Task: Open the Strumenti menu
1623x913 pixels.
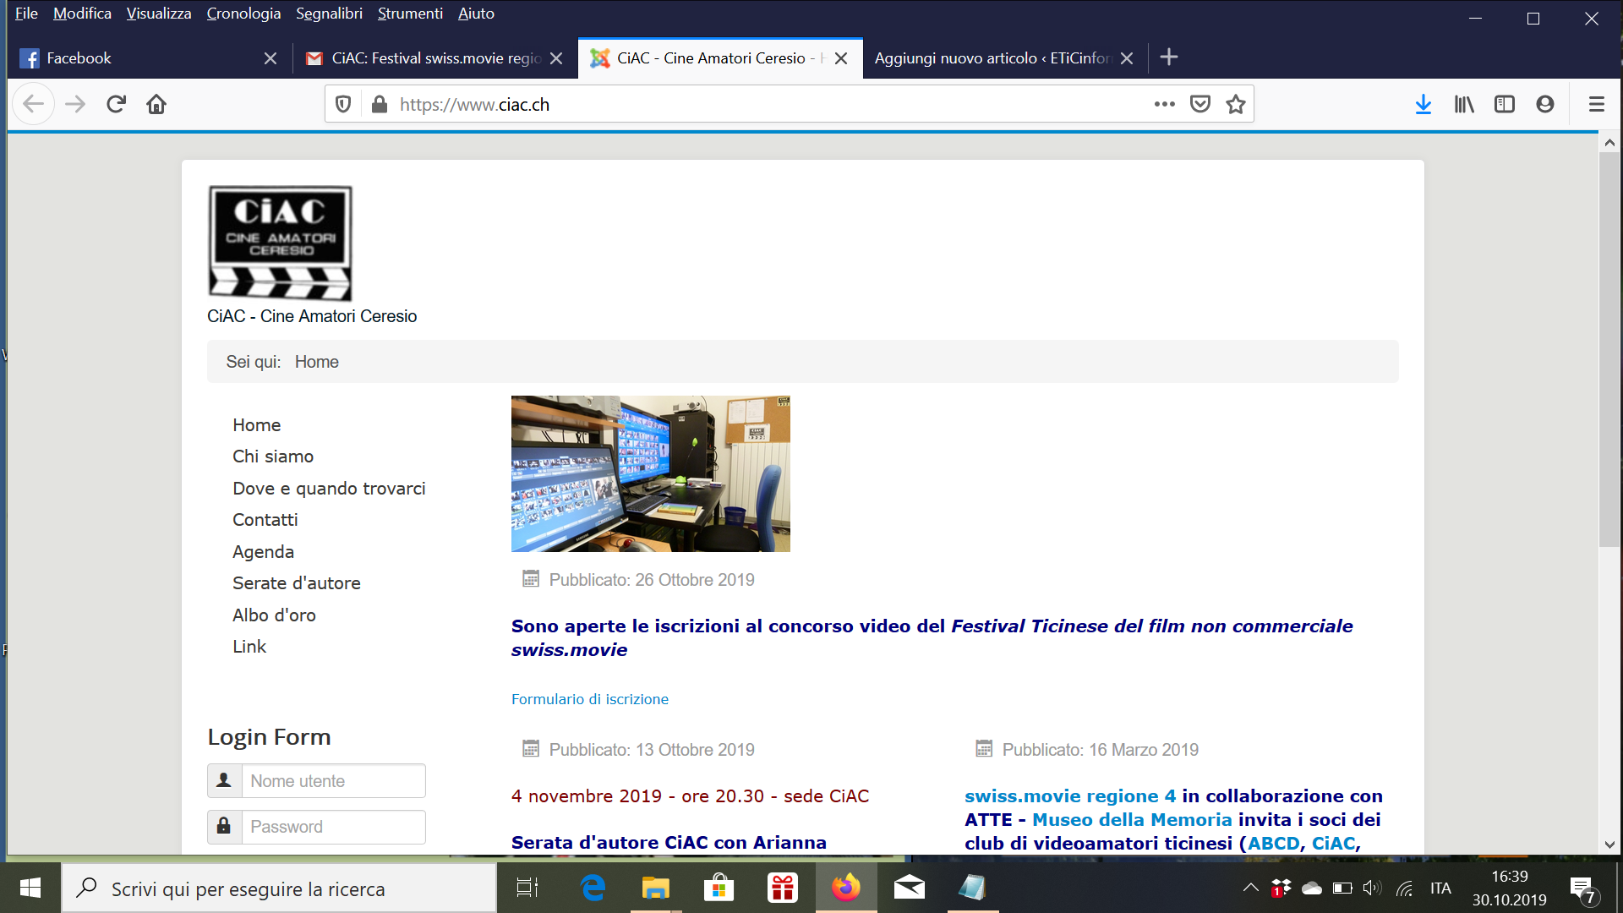Action: [x=410, y=14]
